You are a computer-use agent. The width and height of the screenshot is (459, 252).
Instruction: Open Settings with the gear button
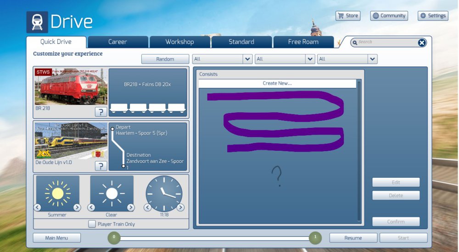point(432,16)
